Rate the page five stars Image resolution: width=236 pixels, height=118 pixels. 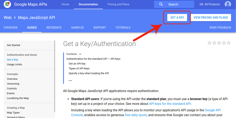(x=229, y=43)
